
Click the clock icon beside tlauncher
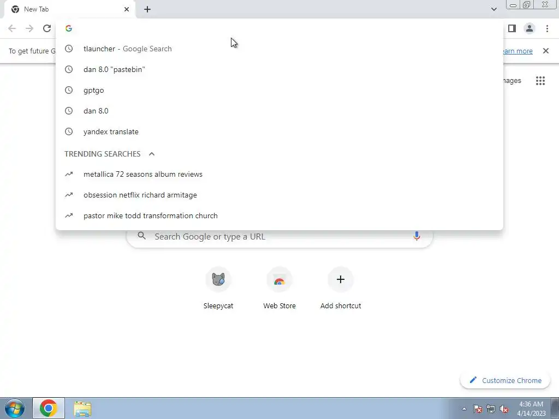tap(69, 49)
